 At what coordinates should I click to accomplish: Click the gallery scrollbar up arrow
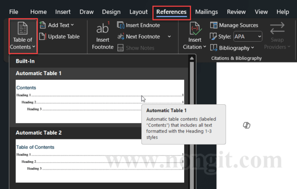click(192, 58)
